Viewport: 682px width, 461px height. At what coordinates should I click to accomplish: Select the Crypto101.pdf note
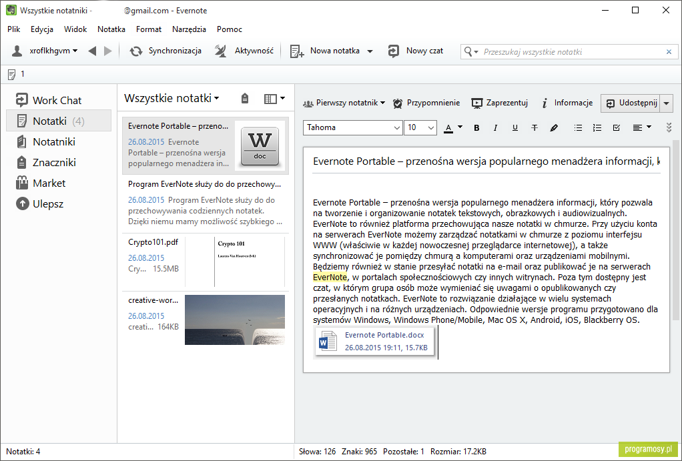[206, 262]
